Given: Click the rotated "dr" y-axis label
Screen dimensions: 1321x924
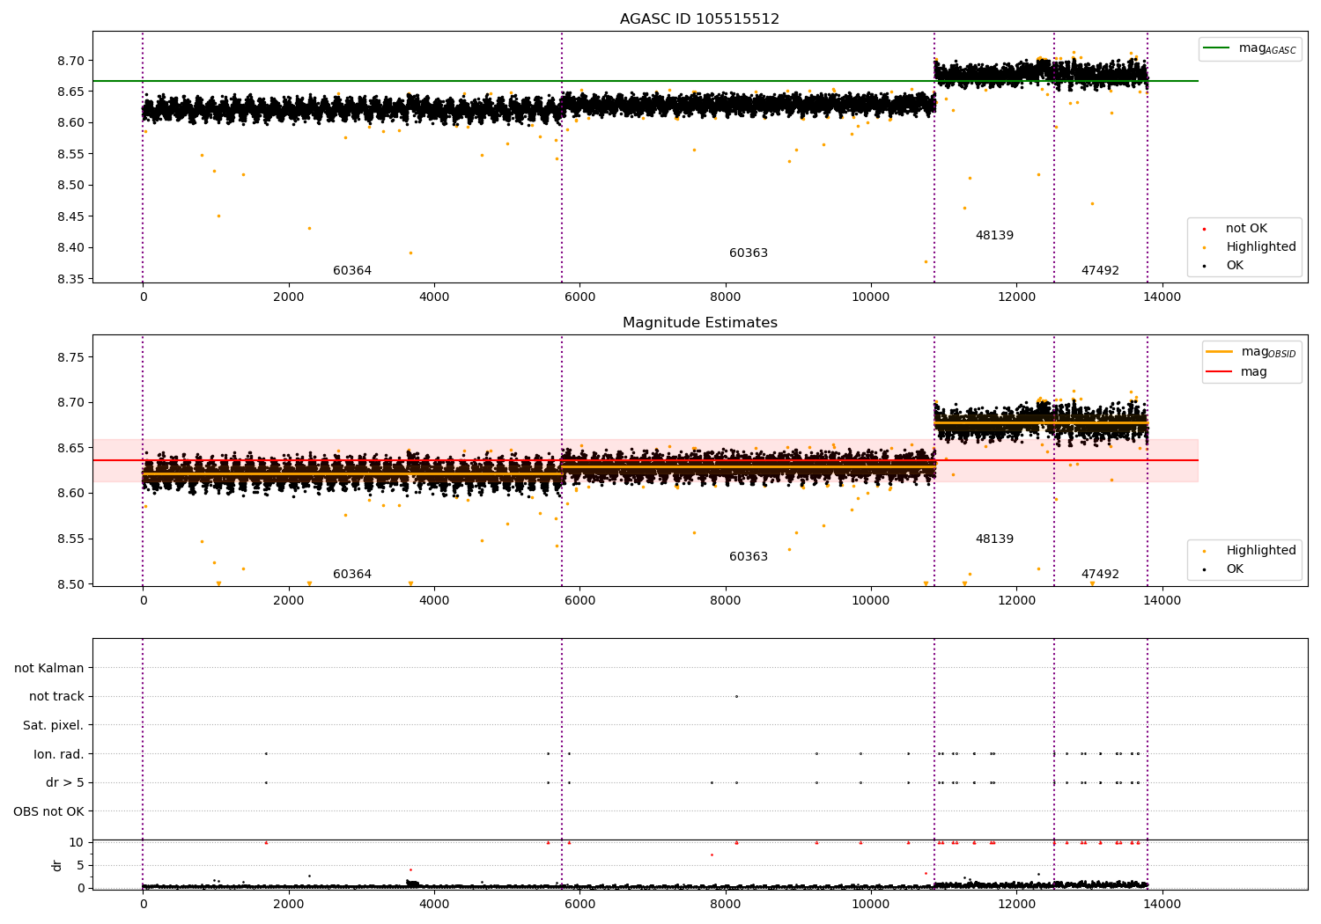Looking at the screenshot, I should point(57,865).
